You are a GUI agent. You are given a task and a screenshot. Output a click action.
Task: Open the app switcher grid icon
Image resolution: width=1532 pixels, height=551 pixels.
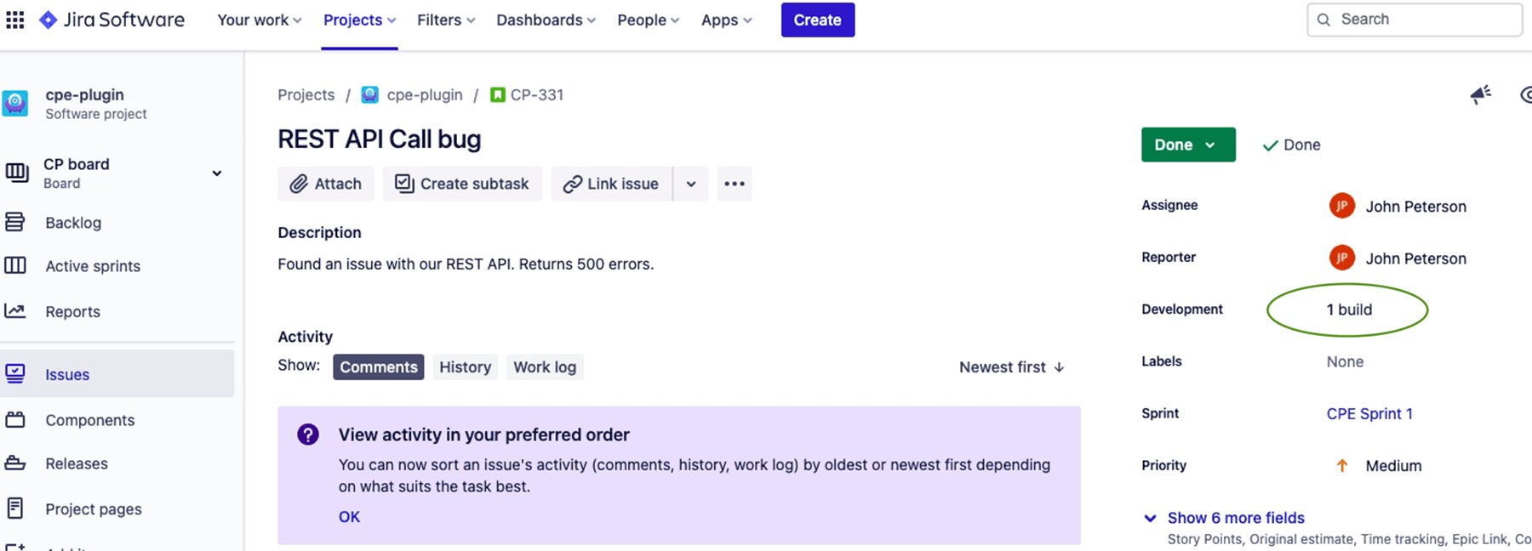(x=15, y=20)
